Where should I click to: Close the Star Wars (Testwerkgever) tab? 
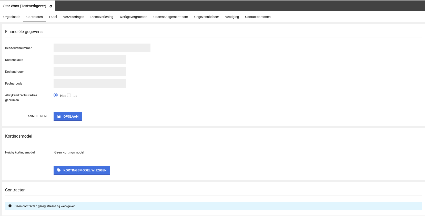point(51,6)
